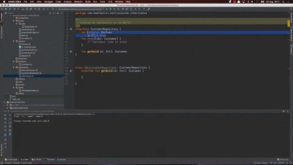Click the override gutter icon beside override fun getById
Viewport: 293px width, 165px height.
(71, 71)
